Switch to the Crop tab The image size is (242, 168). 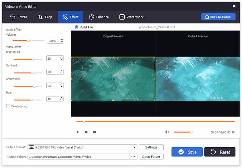(45, 17)
